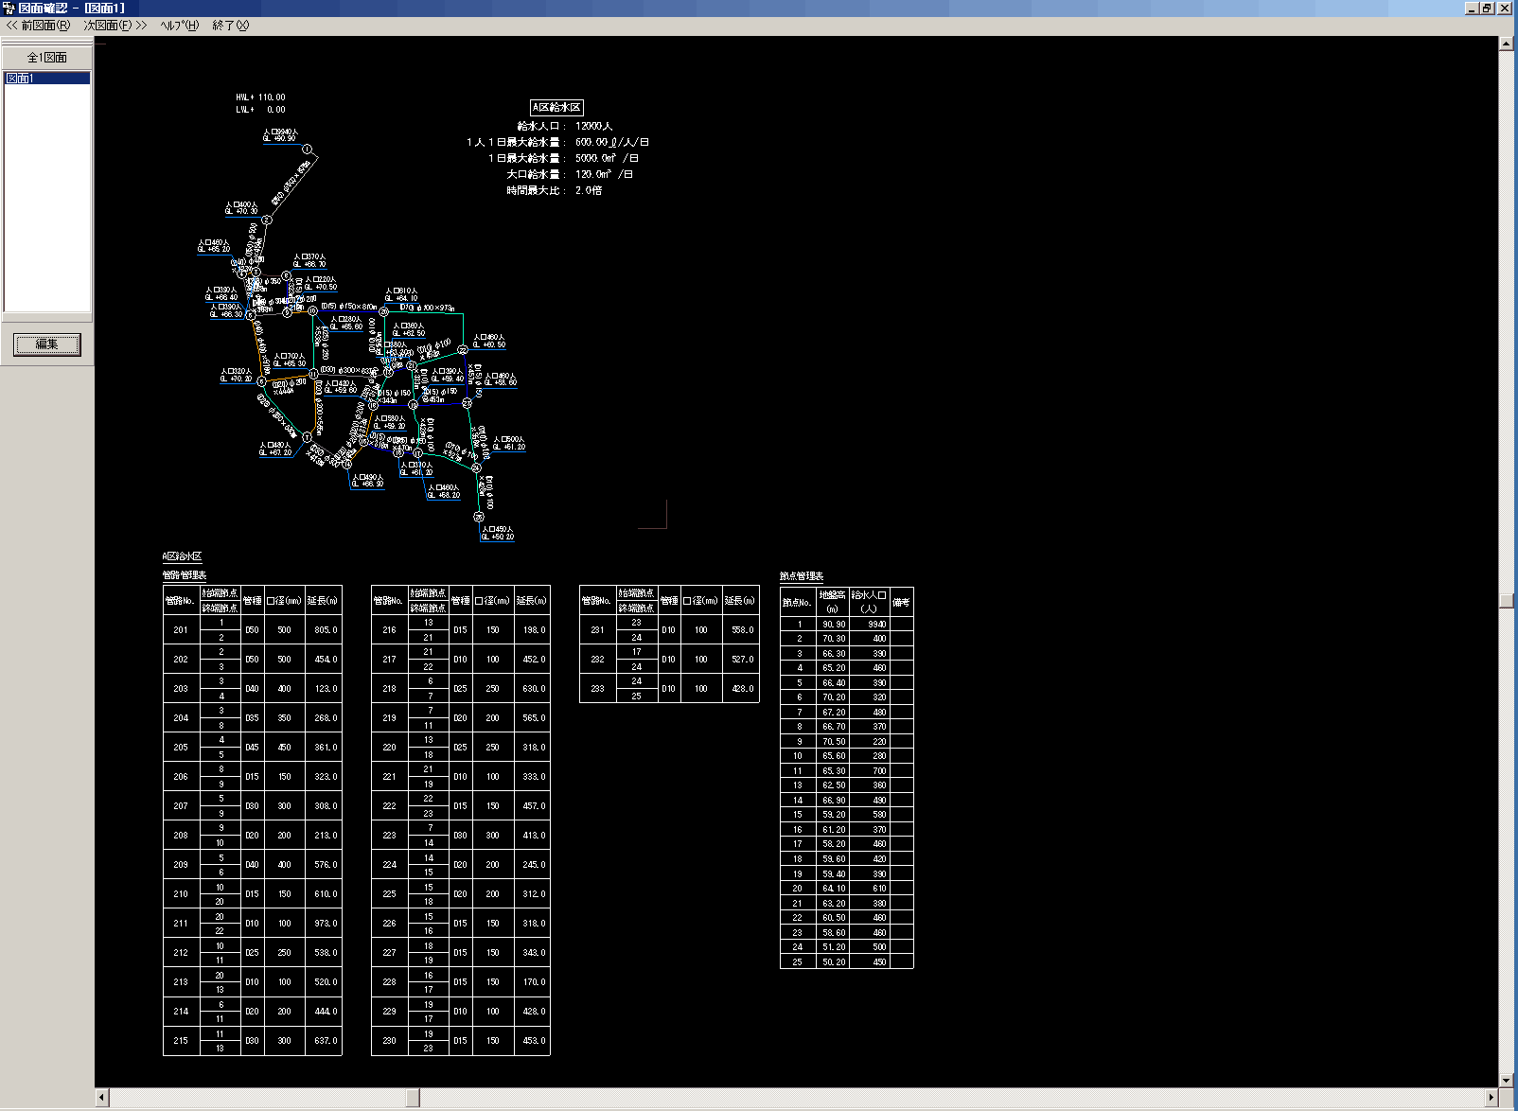Image resolution: width=1518 pixels, height=1111 pixels.
Task: Click the 節点No. column header
Action: [798, 602]
